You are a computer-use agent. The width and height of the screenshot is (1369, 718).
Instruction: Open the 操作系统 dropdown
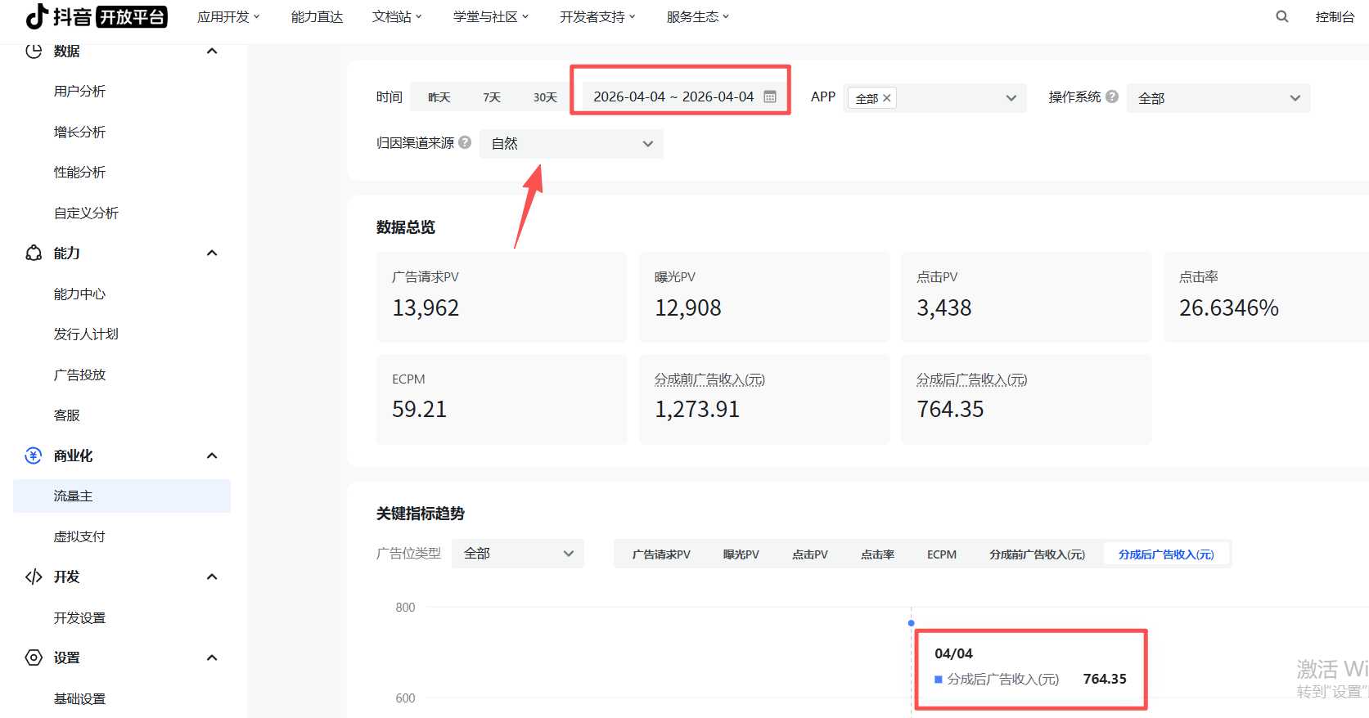(x=1218, y=98)
